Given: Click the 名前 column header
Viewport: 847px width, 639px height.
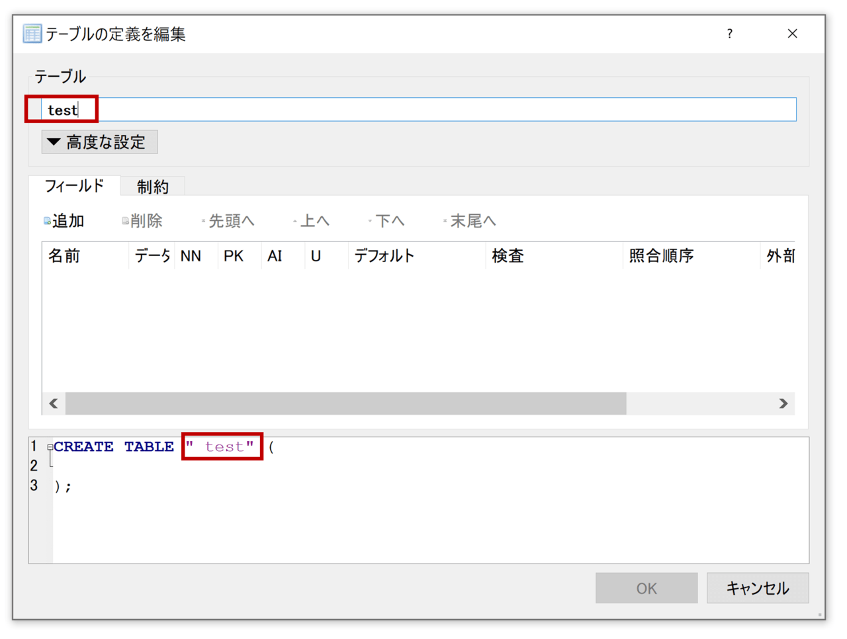Looking at the screenshot, I should [85, 256].
